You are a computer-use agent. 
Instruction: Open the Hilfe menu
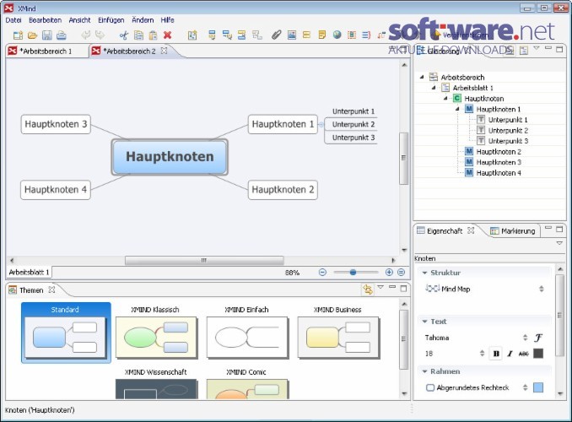(167, 20)
